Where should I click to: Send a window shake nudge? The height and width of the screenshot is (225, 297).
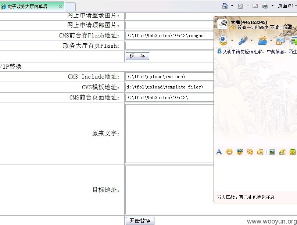point(250,152)
